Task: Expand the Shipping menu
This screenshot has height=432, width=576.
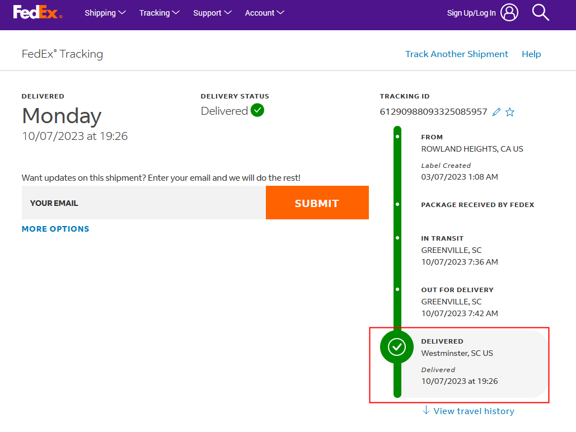Action: pyautogui.click(x=105, y=13)
